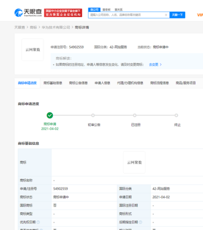Select the 商品/服务项目 tab

coord(186,83)
